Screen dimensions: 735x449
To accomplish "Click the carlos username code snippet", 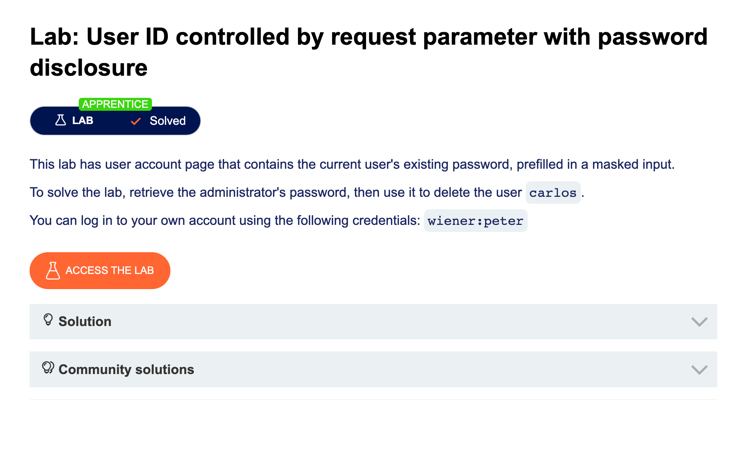I will click(553, 193).
